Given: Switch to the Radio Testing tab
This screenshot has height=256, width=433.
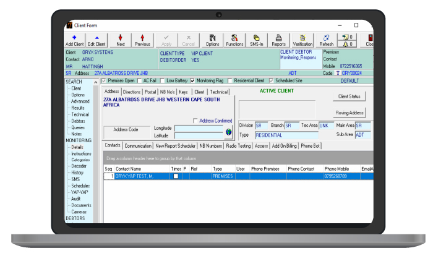Looking at the screenshot, I should tap(238, 146).
